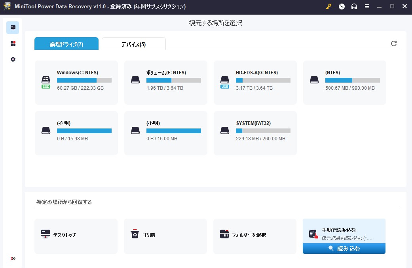The image size is (412, 268).
Task: Choose フォルダーを選択 option
Action: click(254, 236)
